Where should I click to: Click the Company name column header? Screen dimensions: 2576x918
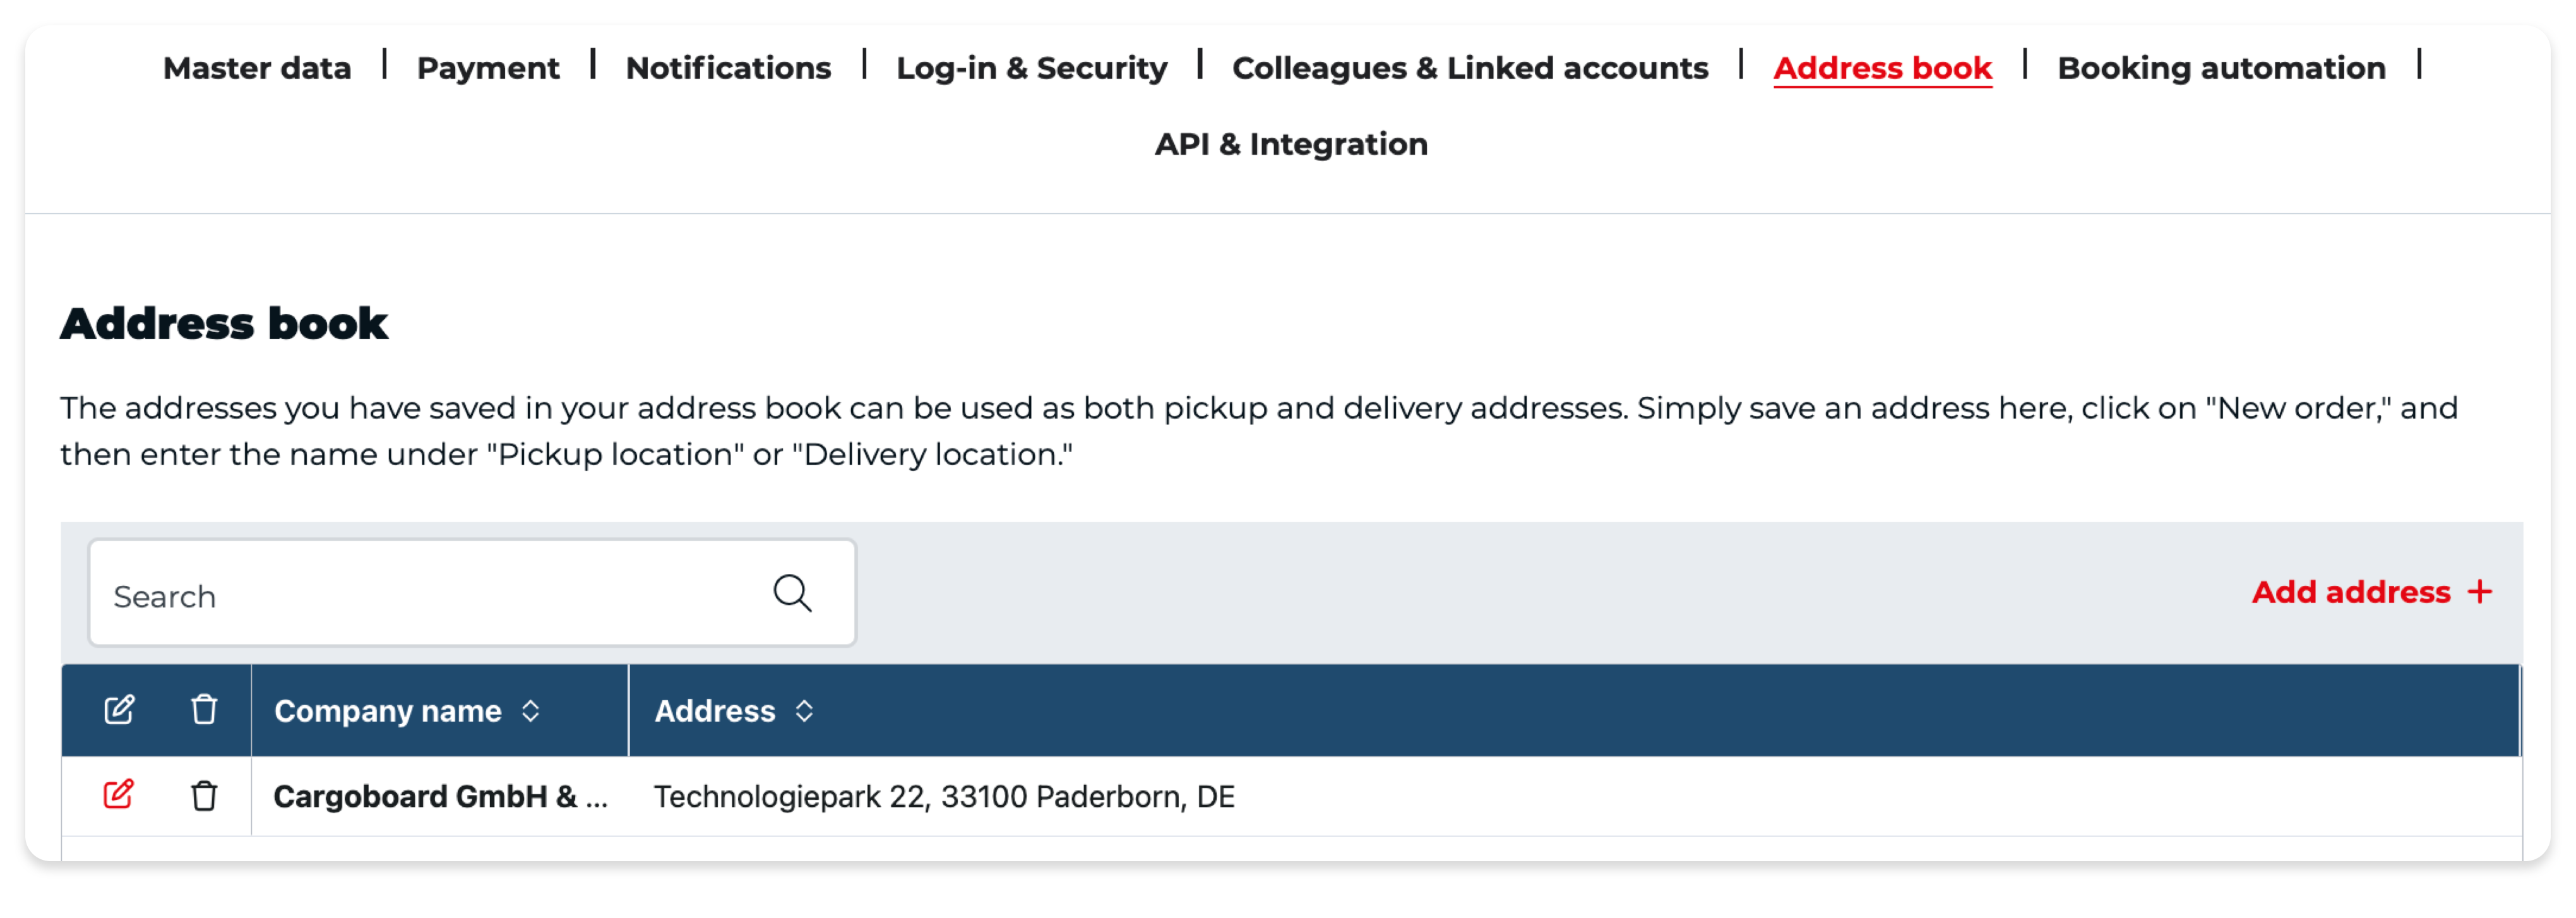tap(387, 711)
